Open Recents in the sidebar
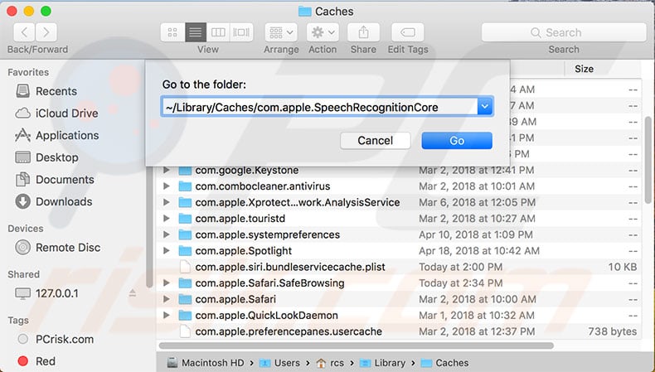The height and width of the screenshot is (372, 655). (x=56, y=91)
